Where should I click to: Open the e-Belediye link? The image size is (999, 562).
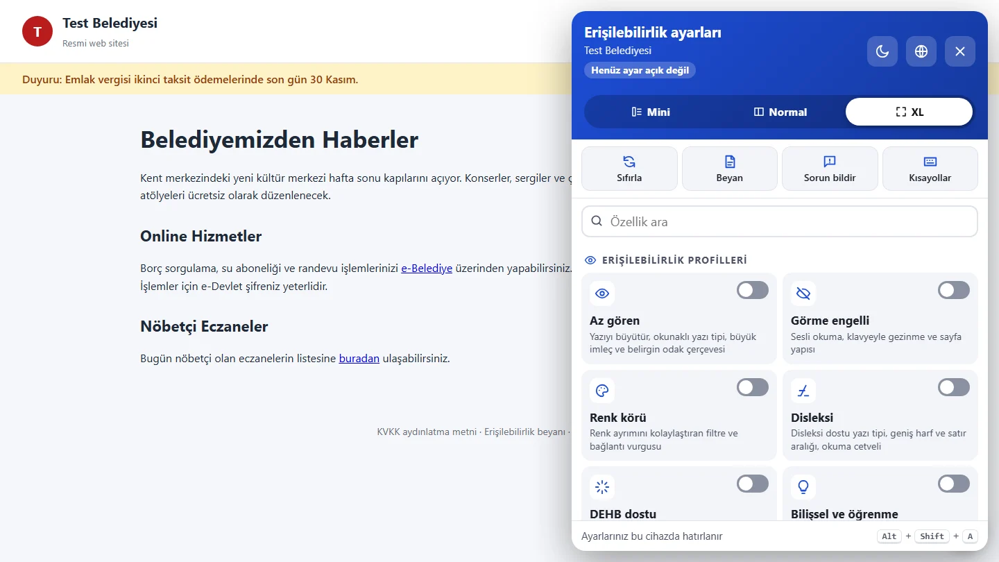click(x=427, y=268)
